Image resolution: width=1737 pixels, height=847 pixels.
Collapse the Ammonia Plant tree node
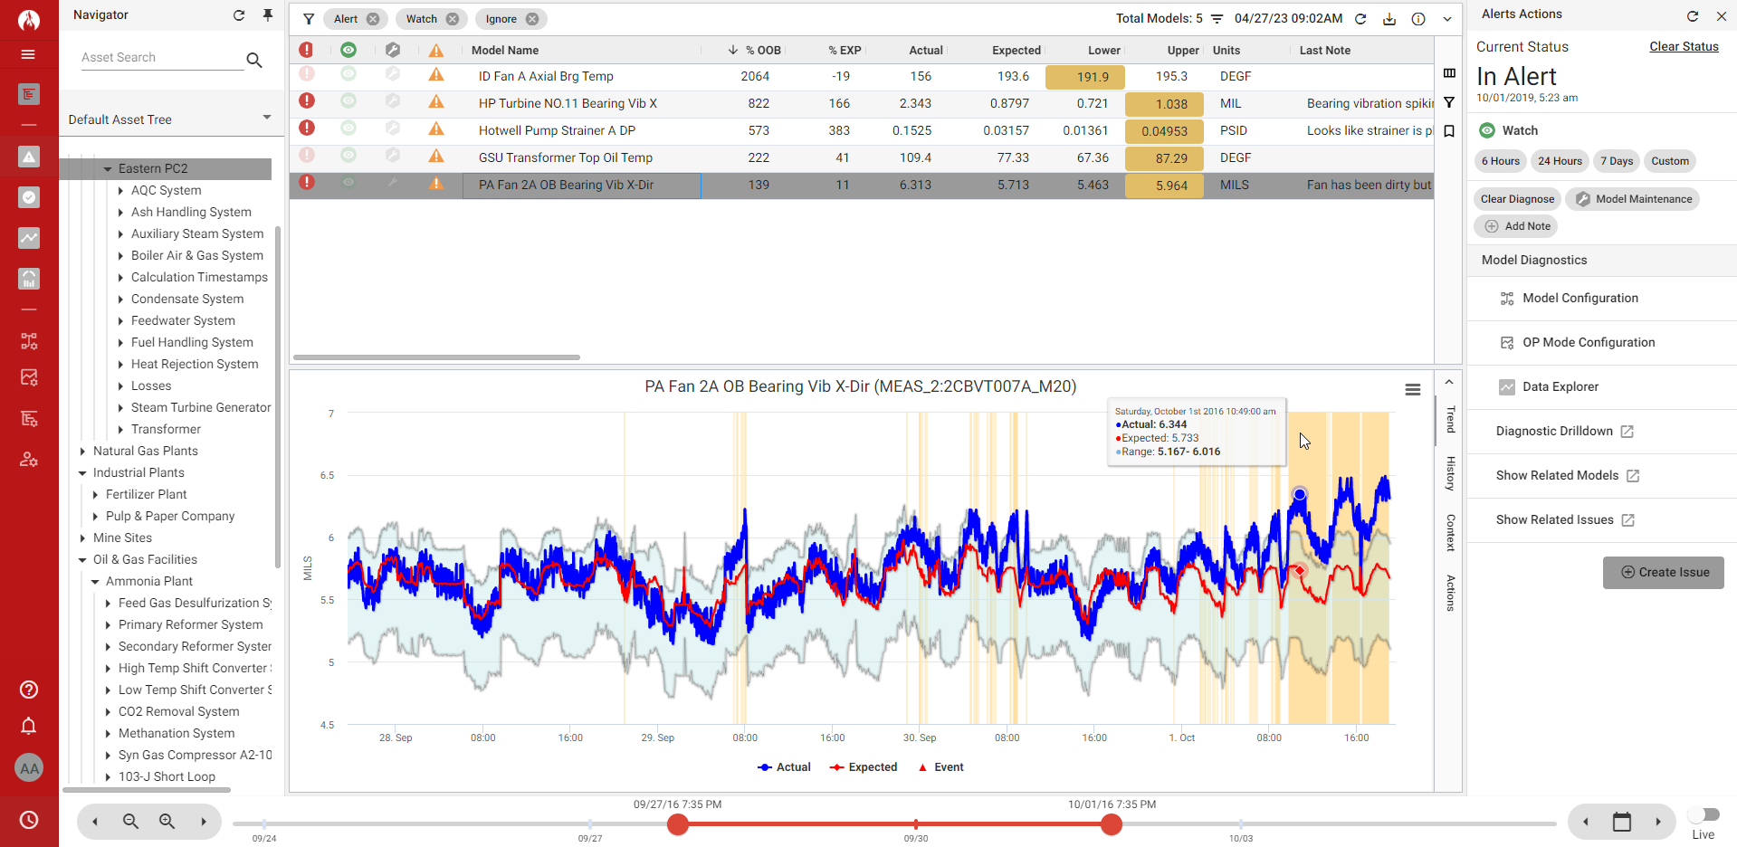(95, 581)
